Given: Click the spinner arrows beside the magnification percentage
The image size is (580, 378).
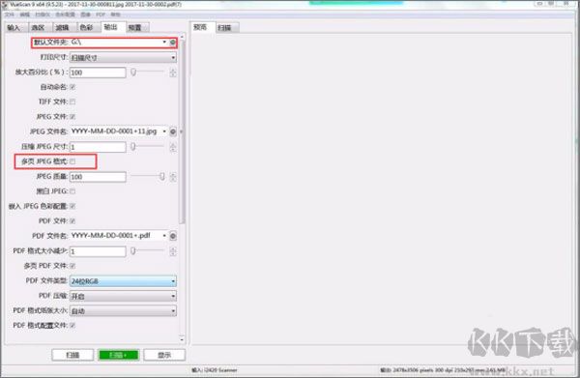Looking at the screenshot, I should click(x=173, y=73).
